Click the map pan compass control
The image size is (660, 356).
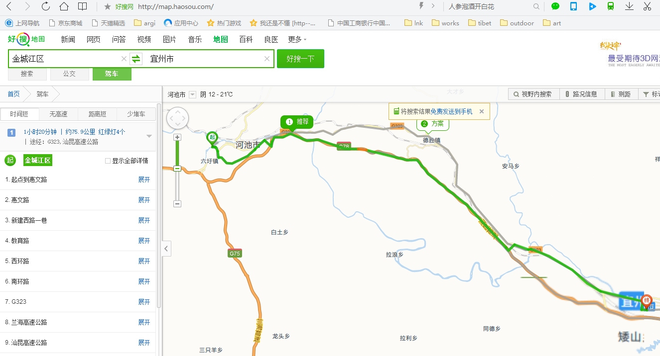[177, 118]
